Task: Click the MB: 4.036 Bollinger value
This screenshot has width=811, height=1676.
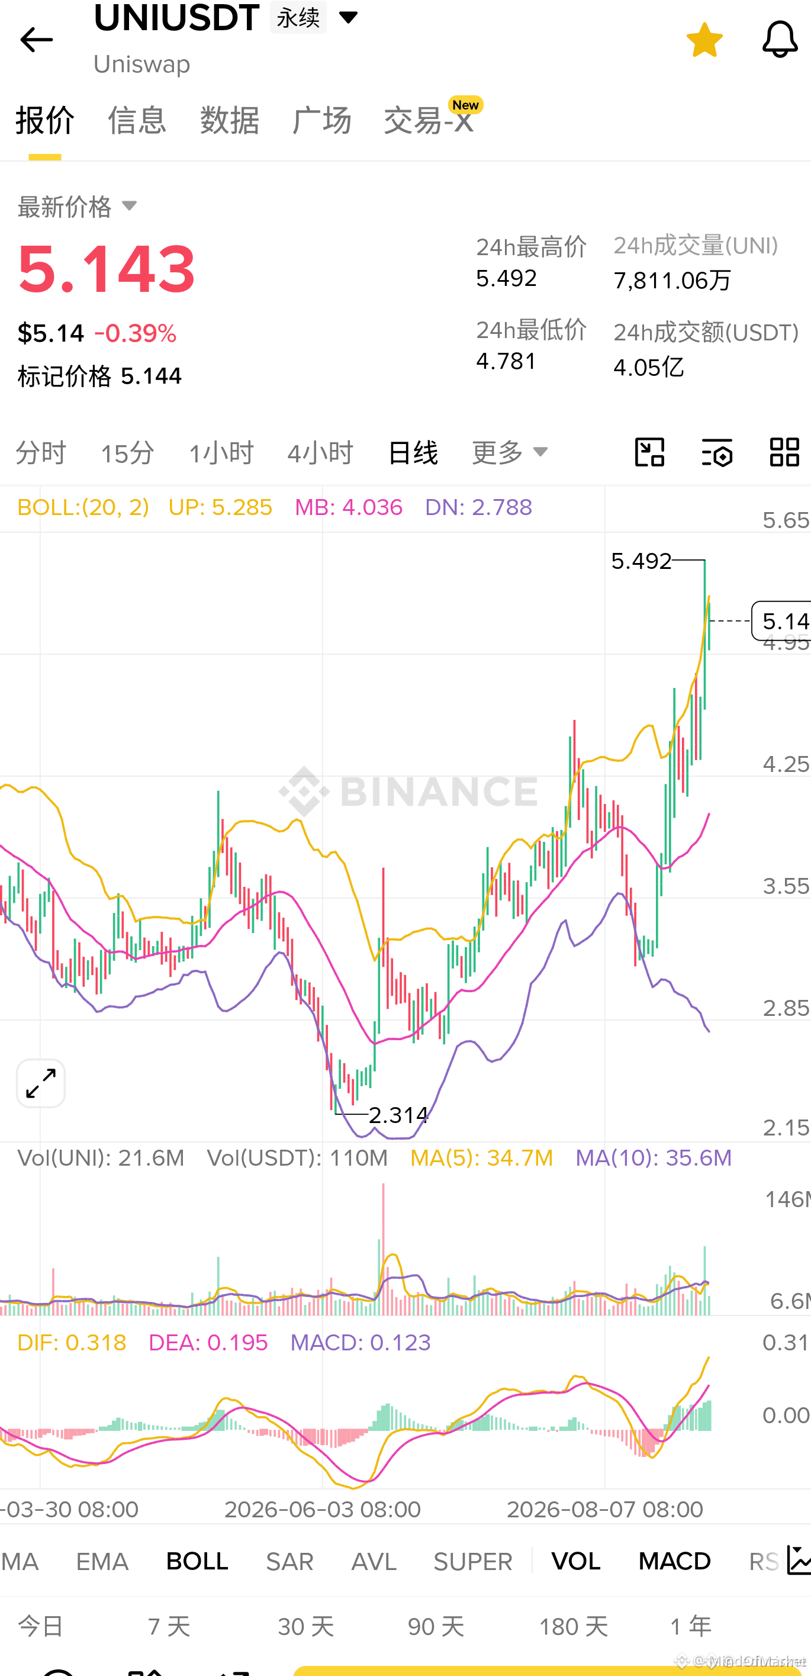Action: [349, 507]
